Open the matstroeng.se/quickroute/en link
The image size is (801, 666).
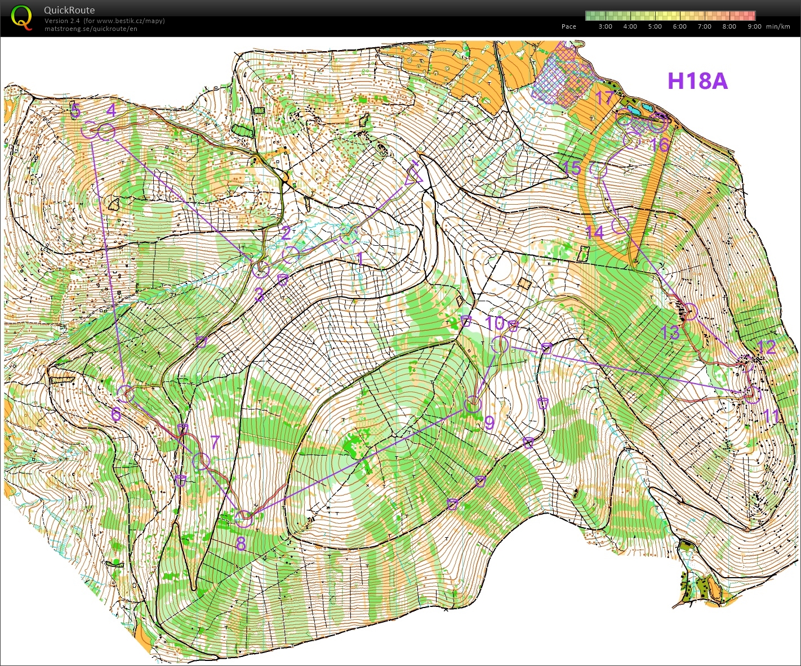(x=91, y=29)
